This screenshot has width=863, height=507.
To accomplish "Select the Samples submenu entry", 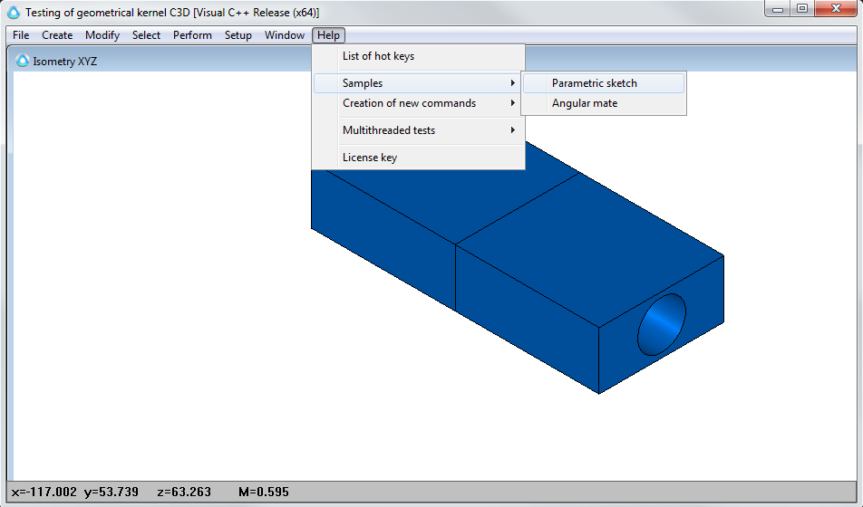I will click(x=418, y=83).
